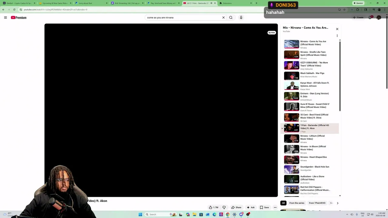Dislike the video

point(224,207)
